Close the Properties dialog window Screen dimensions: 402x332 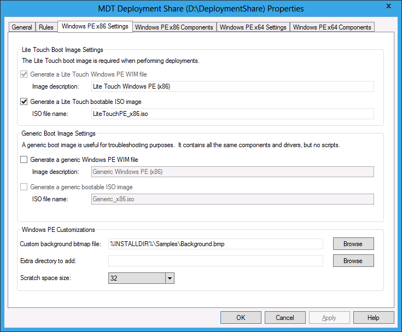coord(389,6)
